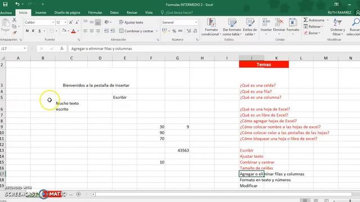Click the Combinar y centrar button
This screenshot has height=202, width=360.
tap(136, 31)
